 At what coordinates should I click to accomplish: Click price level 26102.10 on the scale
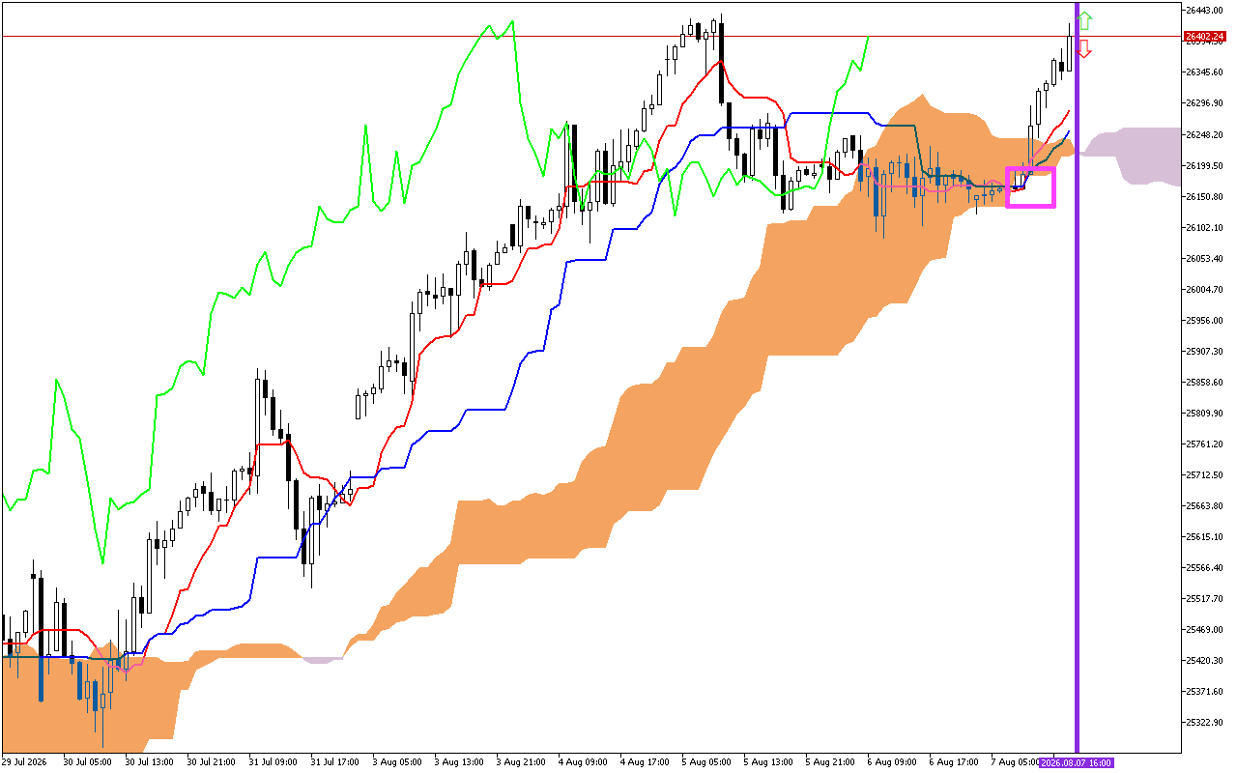tap(1204, 227)
